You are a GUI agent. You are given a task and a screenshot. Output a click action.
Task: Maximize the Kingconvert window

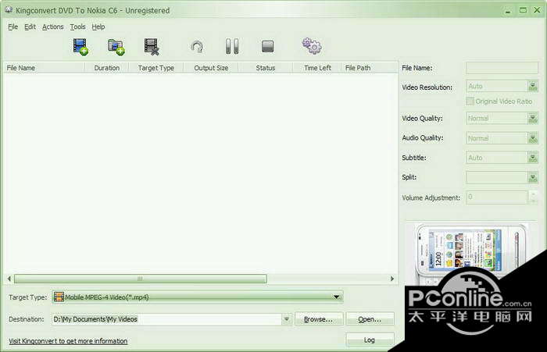click(523, 10)
